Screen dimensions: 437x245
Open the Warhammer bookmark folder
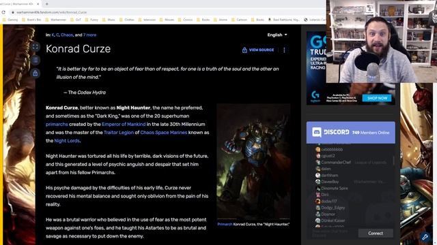[56, 20]
